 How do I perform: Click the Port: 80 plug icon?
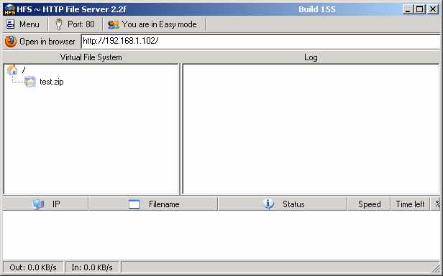click(x=59, y=24)
